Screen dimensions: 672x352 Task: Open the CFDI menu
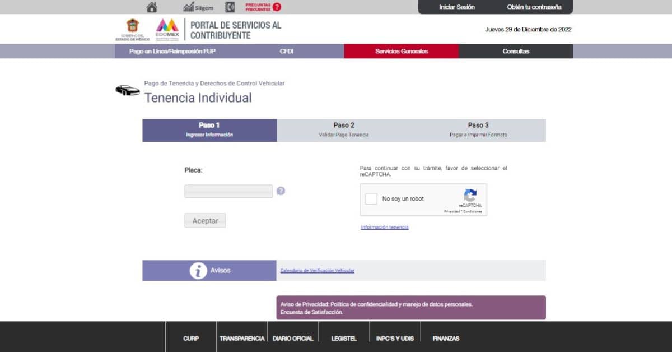point(287,52)
